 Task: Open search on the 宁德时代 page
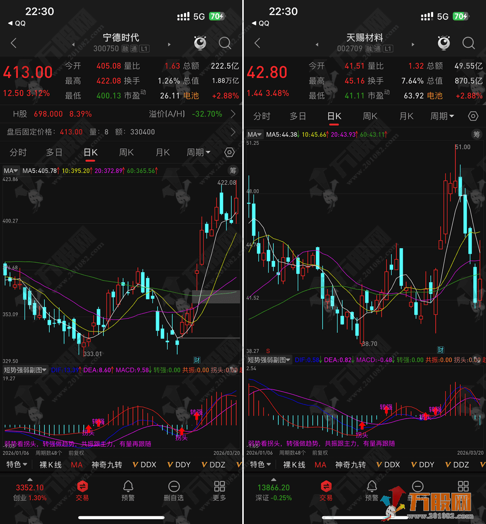point(224,43)
